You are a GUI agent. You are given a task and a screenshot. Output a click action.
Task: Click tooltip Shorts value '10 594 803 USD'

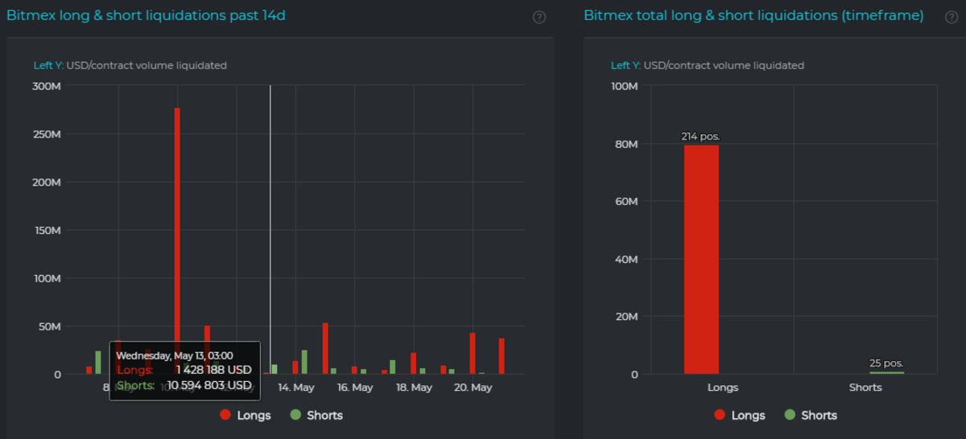209,385
